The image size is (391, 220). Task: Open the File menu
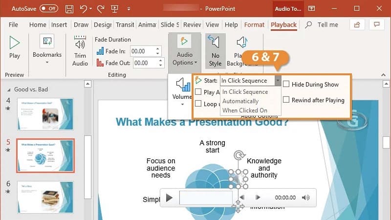click(x=13, y=25)
